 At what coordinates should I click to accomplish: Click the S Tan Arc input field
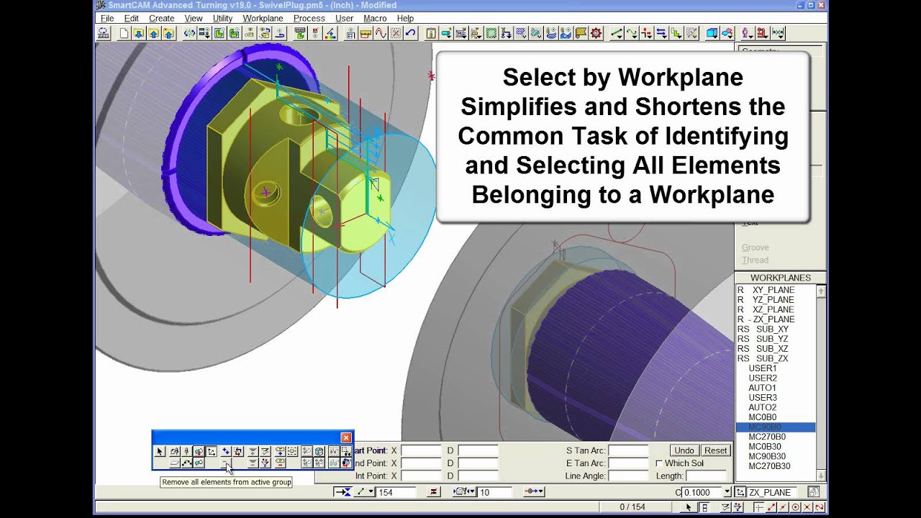coord(628,451)
